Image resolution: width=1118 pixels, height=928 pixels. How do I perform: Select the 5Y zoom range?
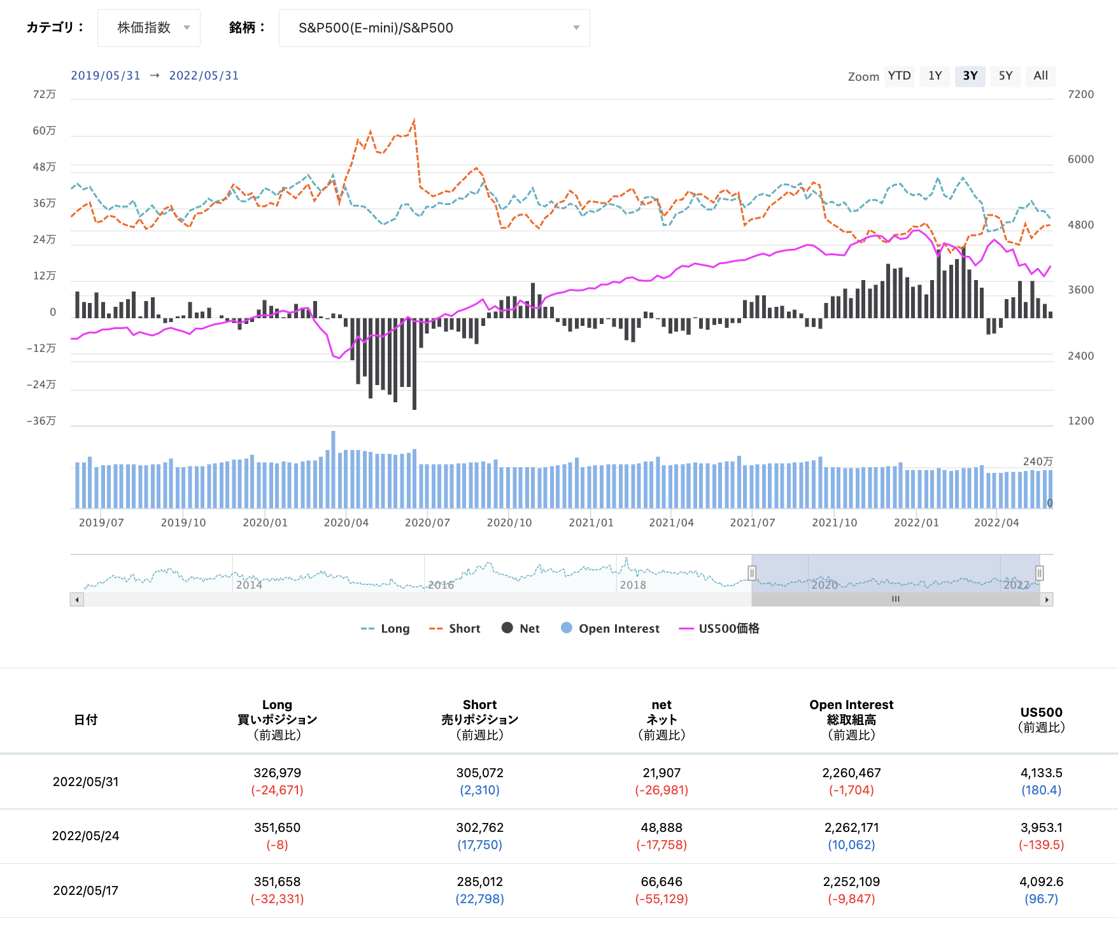(1005, 76)
